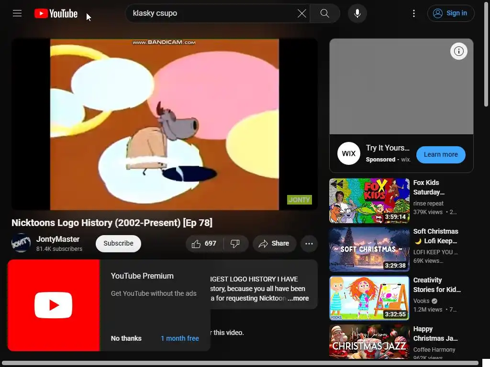Start voice search with microphone
This screenshot has height=367, width=490.
click(x=357, y=13)
